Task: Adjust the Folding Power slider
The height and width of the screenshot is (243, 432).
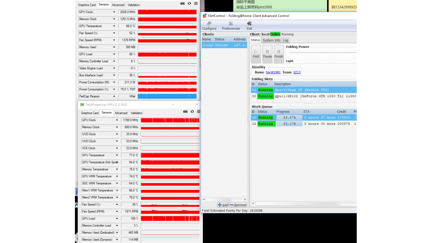Action: (322, 52)
